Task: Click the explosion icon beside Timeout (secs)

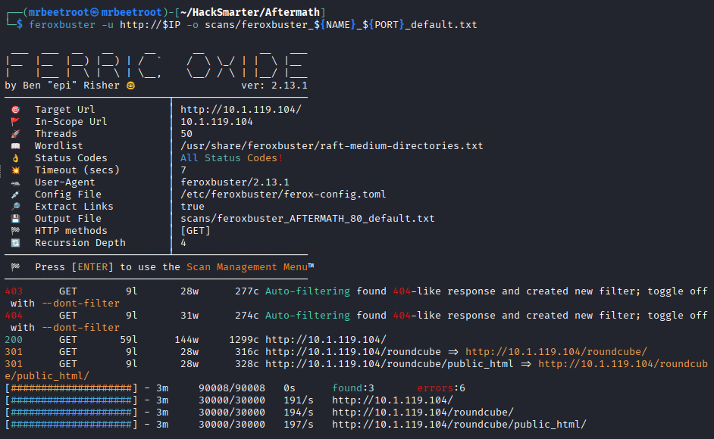Action: (15, 170)
